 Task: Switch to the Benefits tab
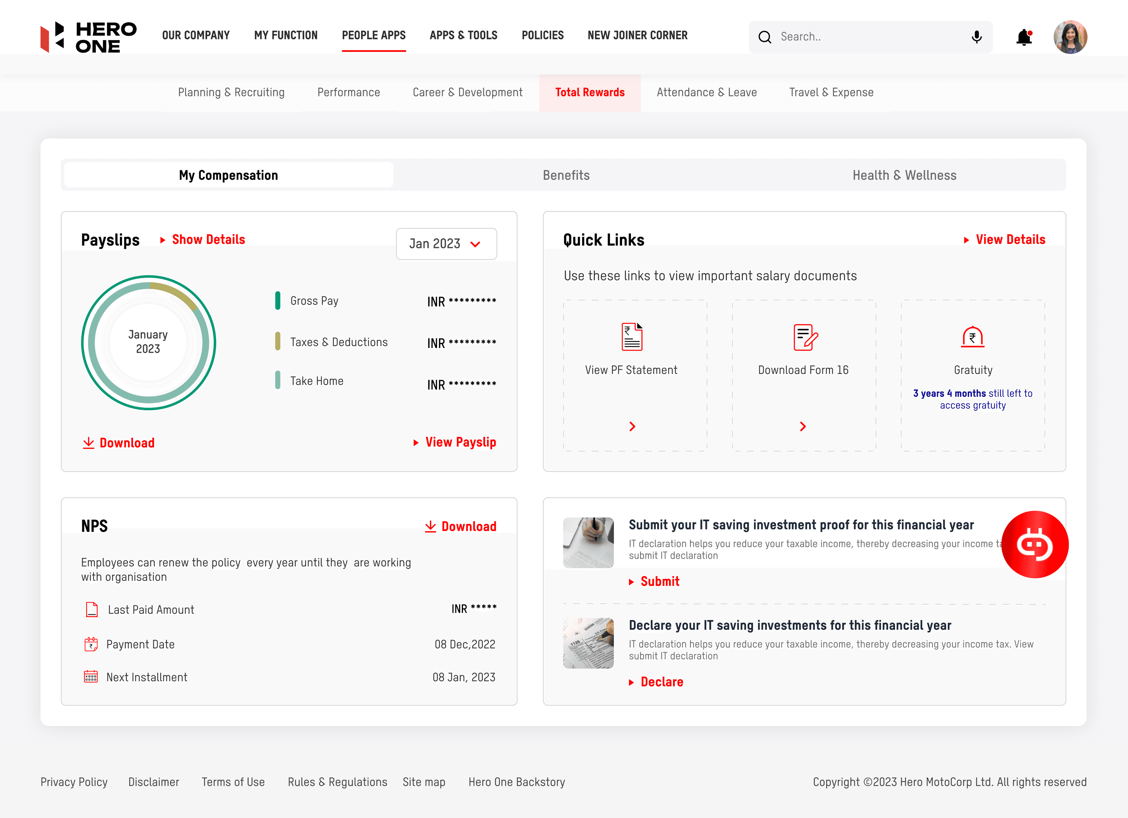pyautogui.click(x=566, y=175)
